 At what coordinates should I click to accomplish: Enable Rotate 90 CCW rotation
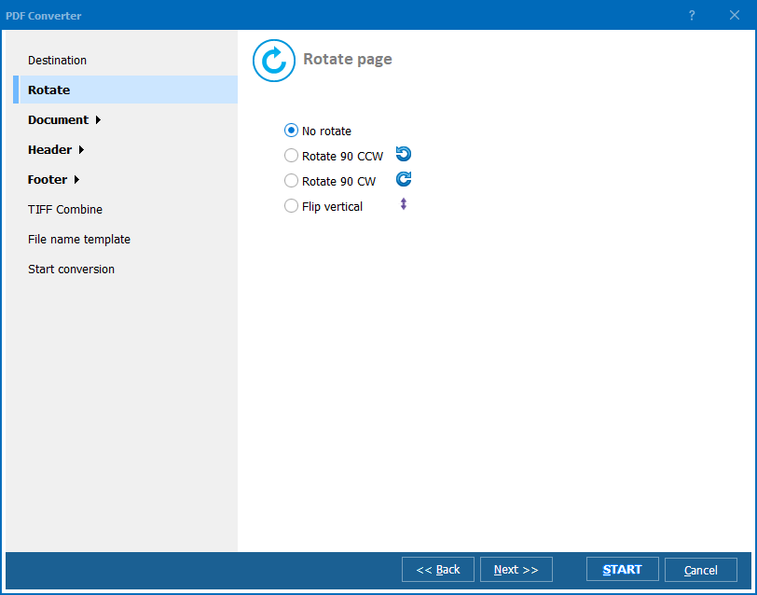291,155
